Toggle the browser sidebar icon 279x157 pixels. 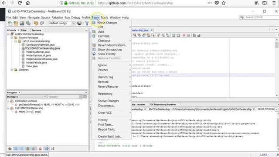point(265,3)
